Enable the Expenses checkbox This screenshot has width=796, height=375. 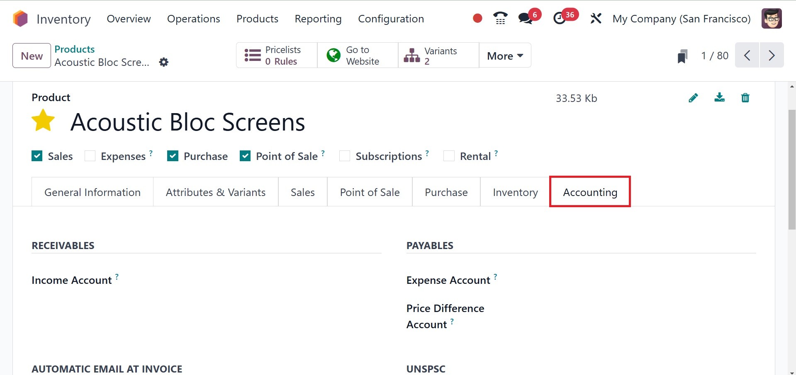pyautogui.click(x=90, y=156)
